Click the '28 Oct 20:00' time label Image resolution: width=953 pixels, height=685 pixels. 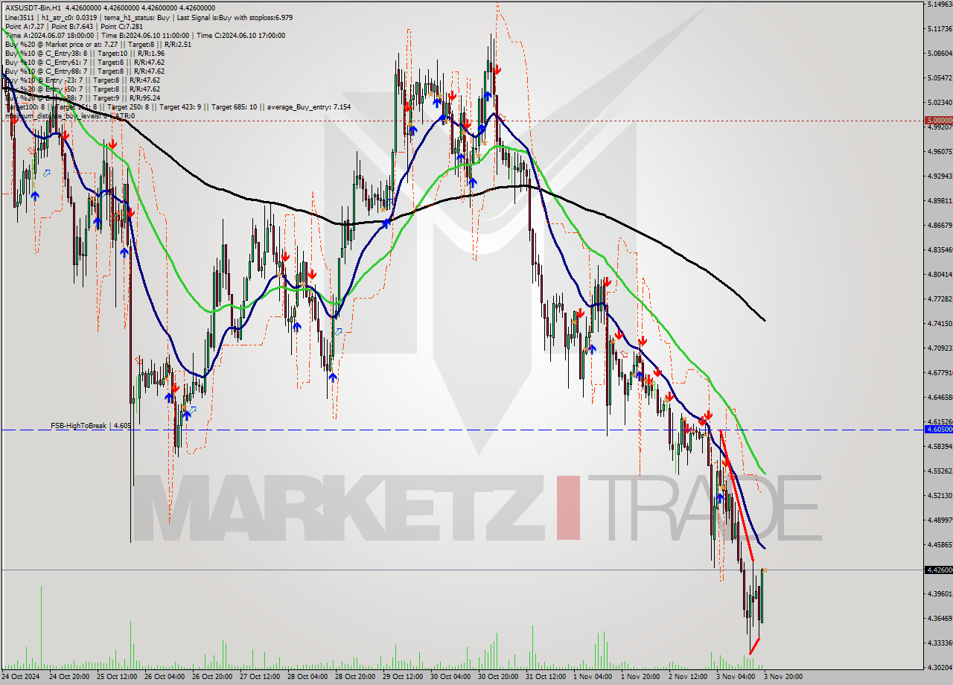[x=355, y=677]
